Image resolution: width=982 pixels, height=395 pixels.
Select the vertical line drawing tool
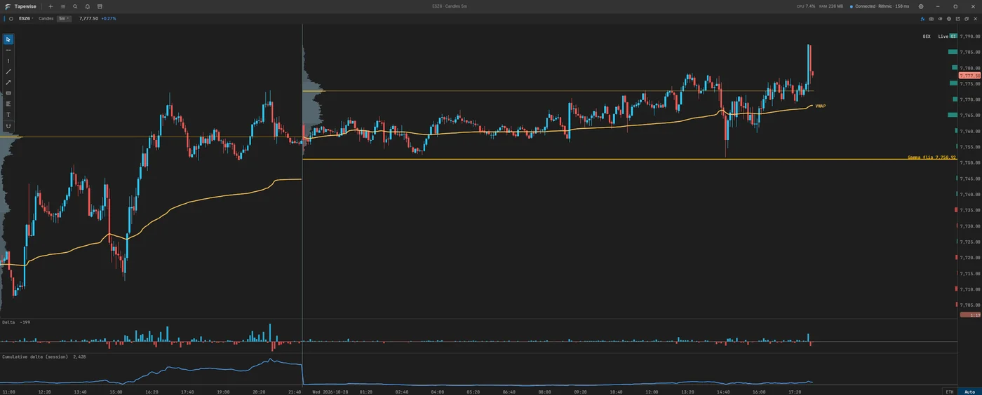[8, 61]
